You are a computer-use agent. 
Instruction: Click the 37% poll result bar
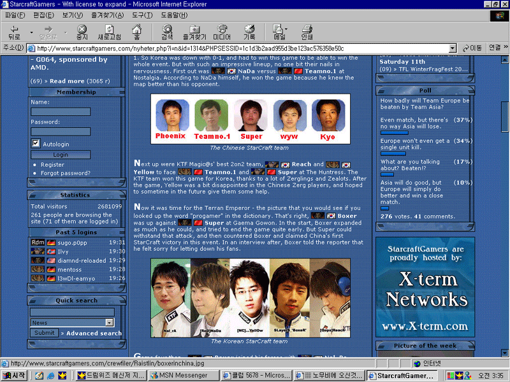point(394,133)
